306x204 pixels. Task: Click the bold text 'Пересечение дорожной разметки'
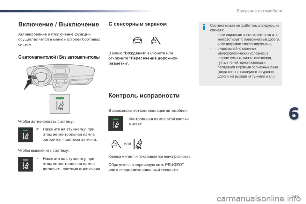(143, 61)
